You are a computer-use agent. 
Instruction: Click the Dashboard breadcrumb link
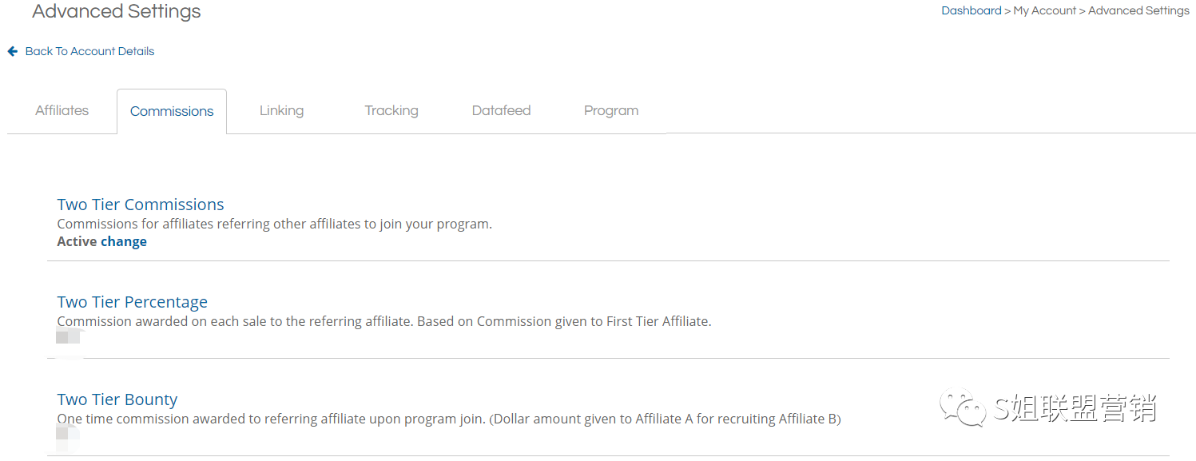click(971, 10)
